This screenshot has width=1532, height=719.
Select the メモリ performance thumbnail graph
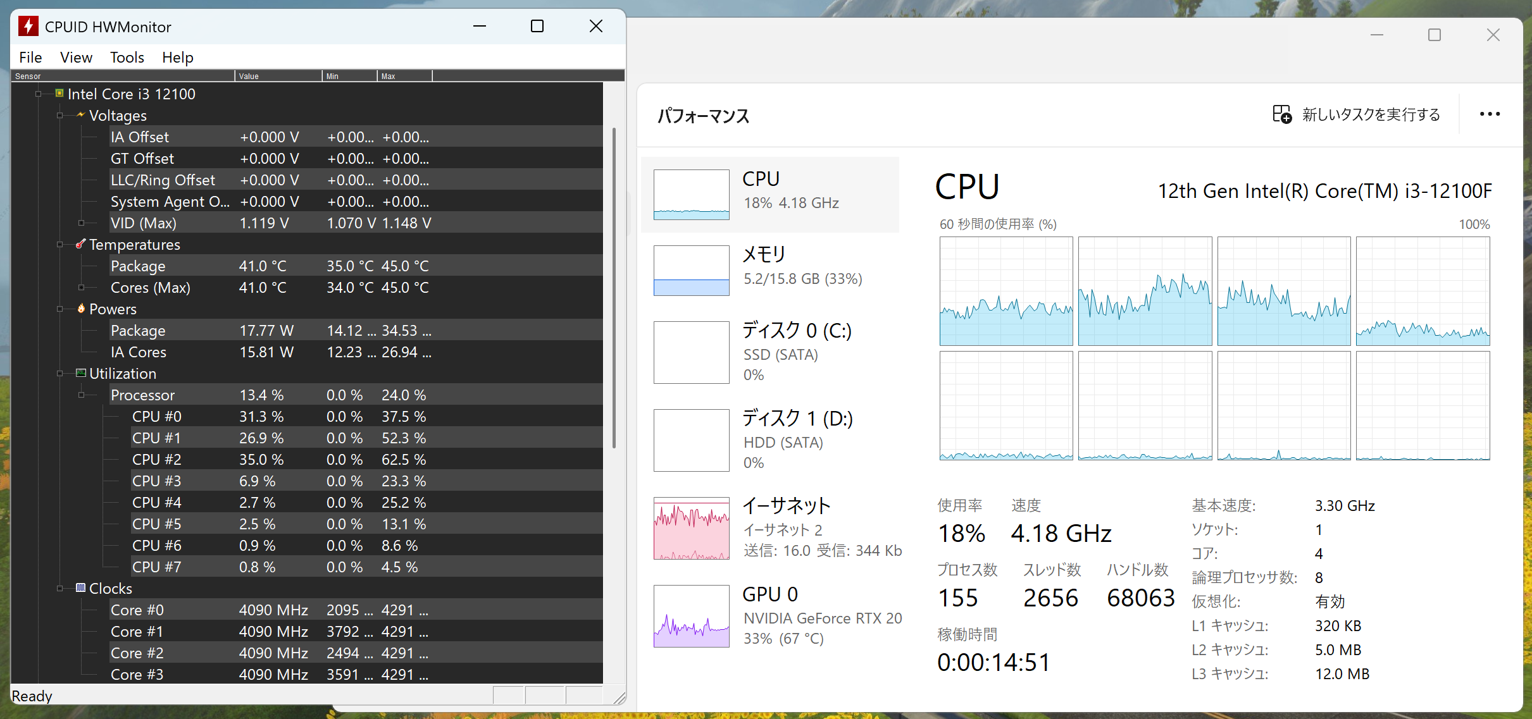point(691,271)
